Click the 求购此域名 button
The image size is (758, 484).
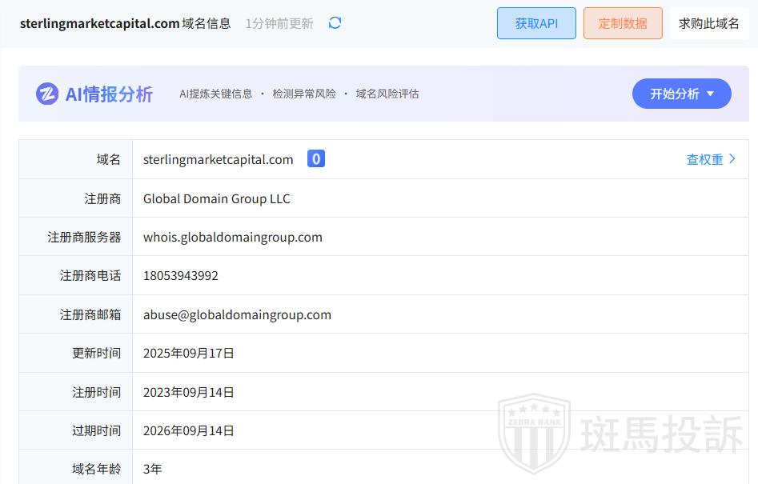(708, 23)
